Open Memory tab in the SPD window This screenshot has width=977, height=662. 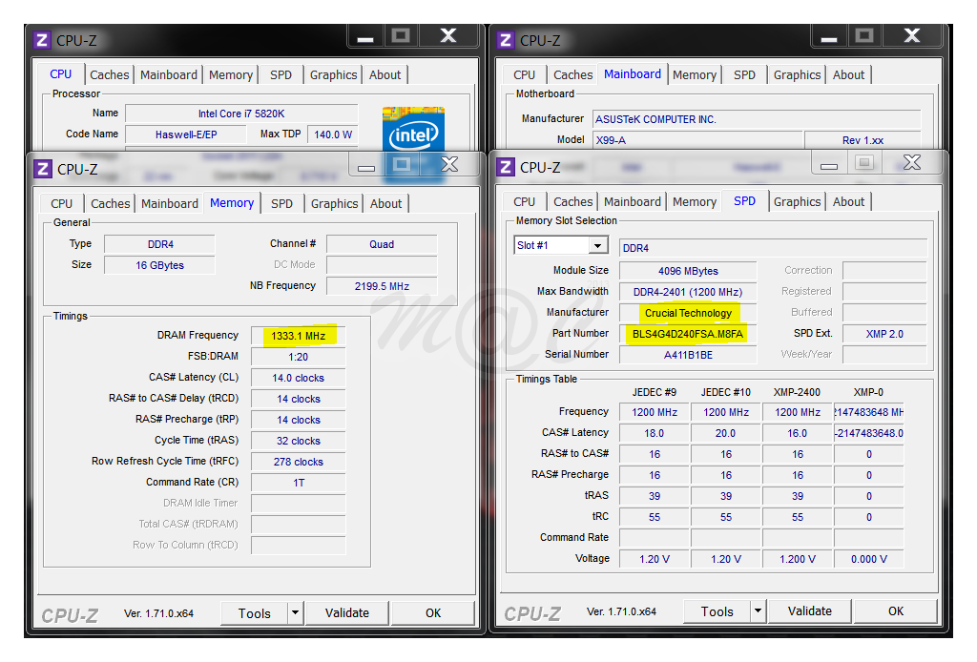[695, 202]
